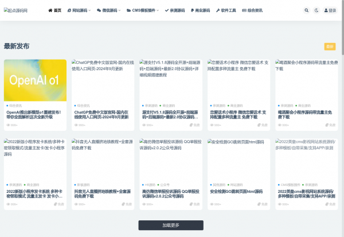Click 商业源码 tag on 源支付V5.1.8 card
Viewport: 344px width, 237px height.
click(x=167, y=106)
